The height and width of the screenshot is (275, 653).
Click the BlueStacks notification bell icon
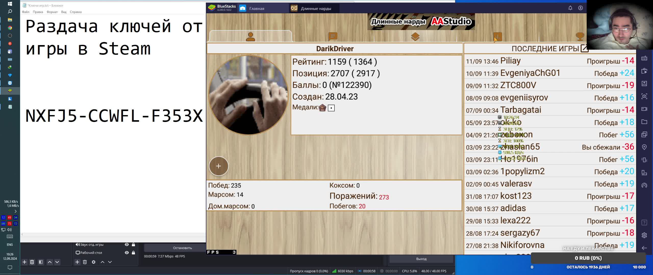570,8
